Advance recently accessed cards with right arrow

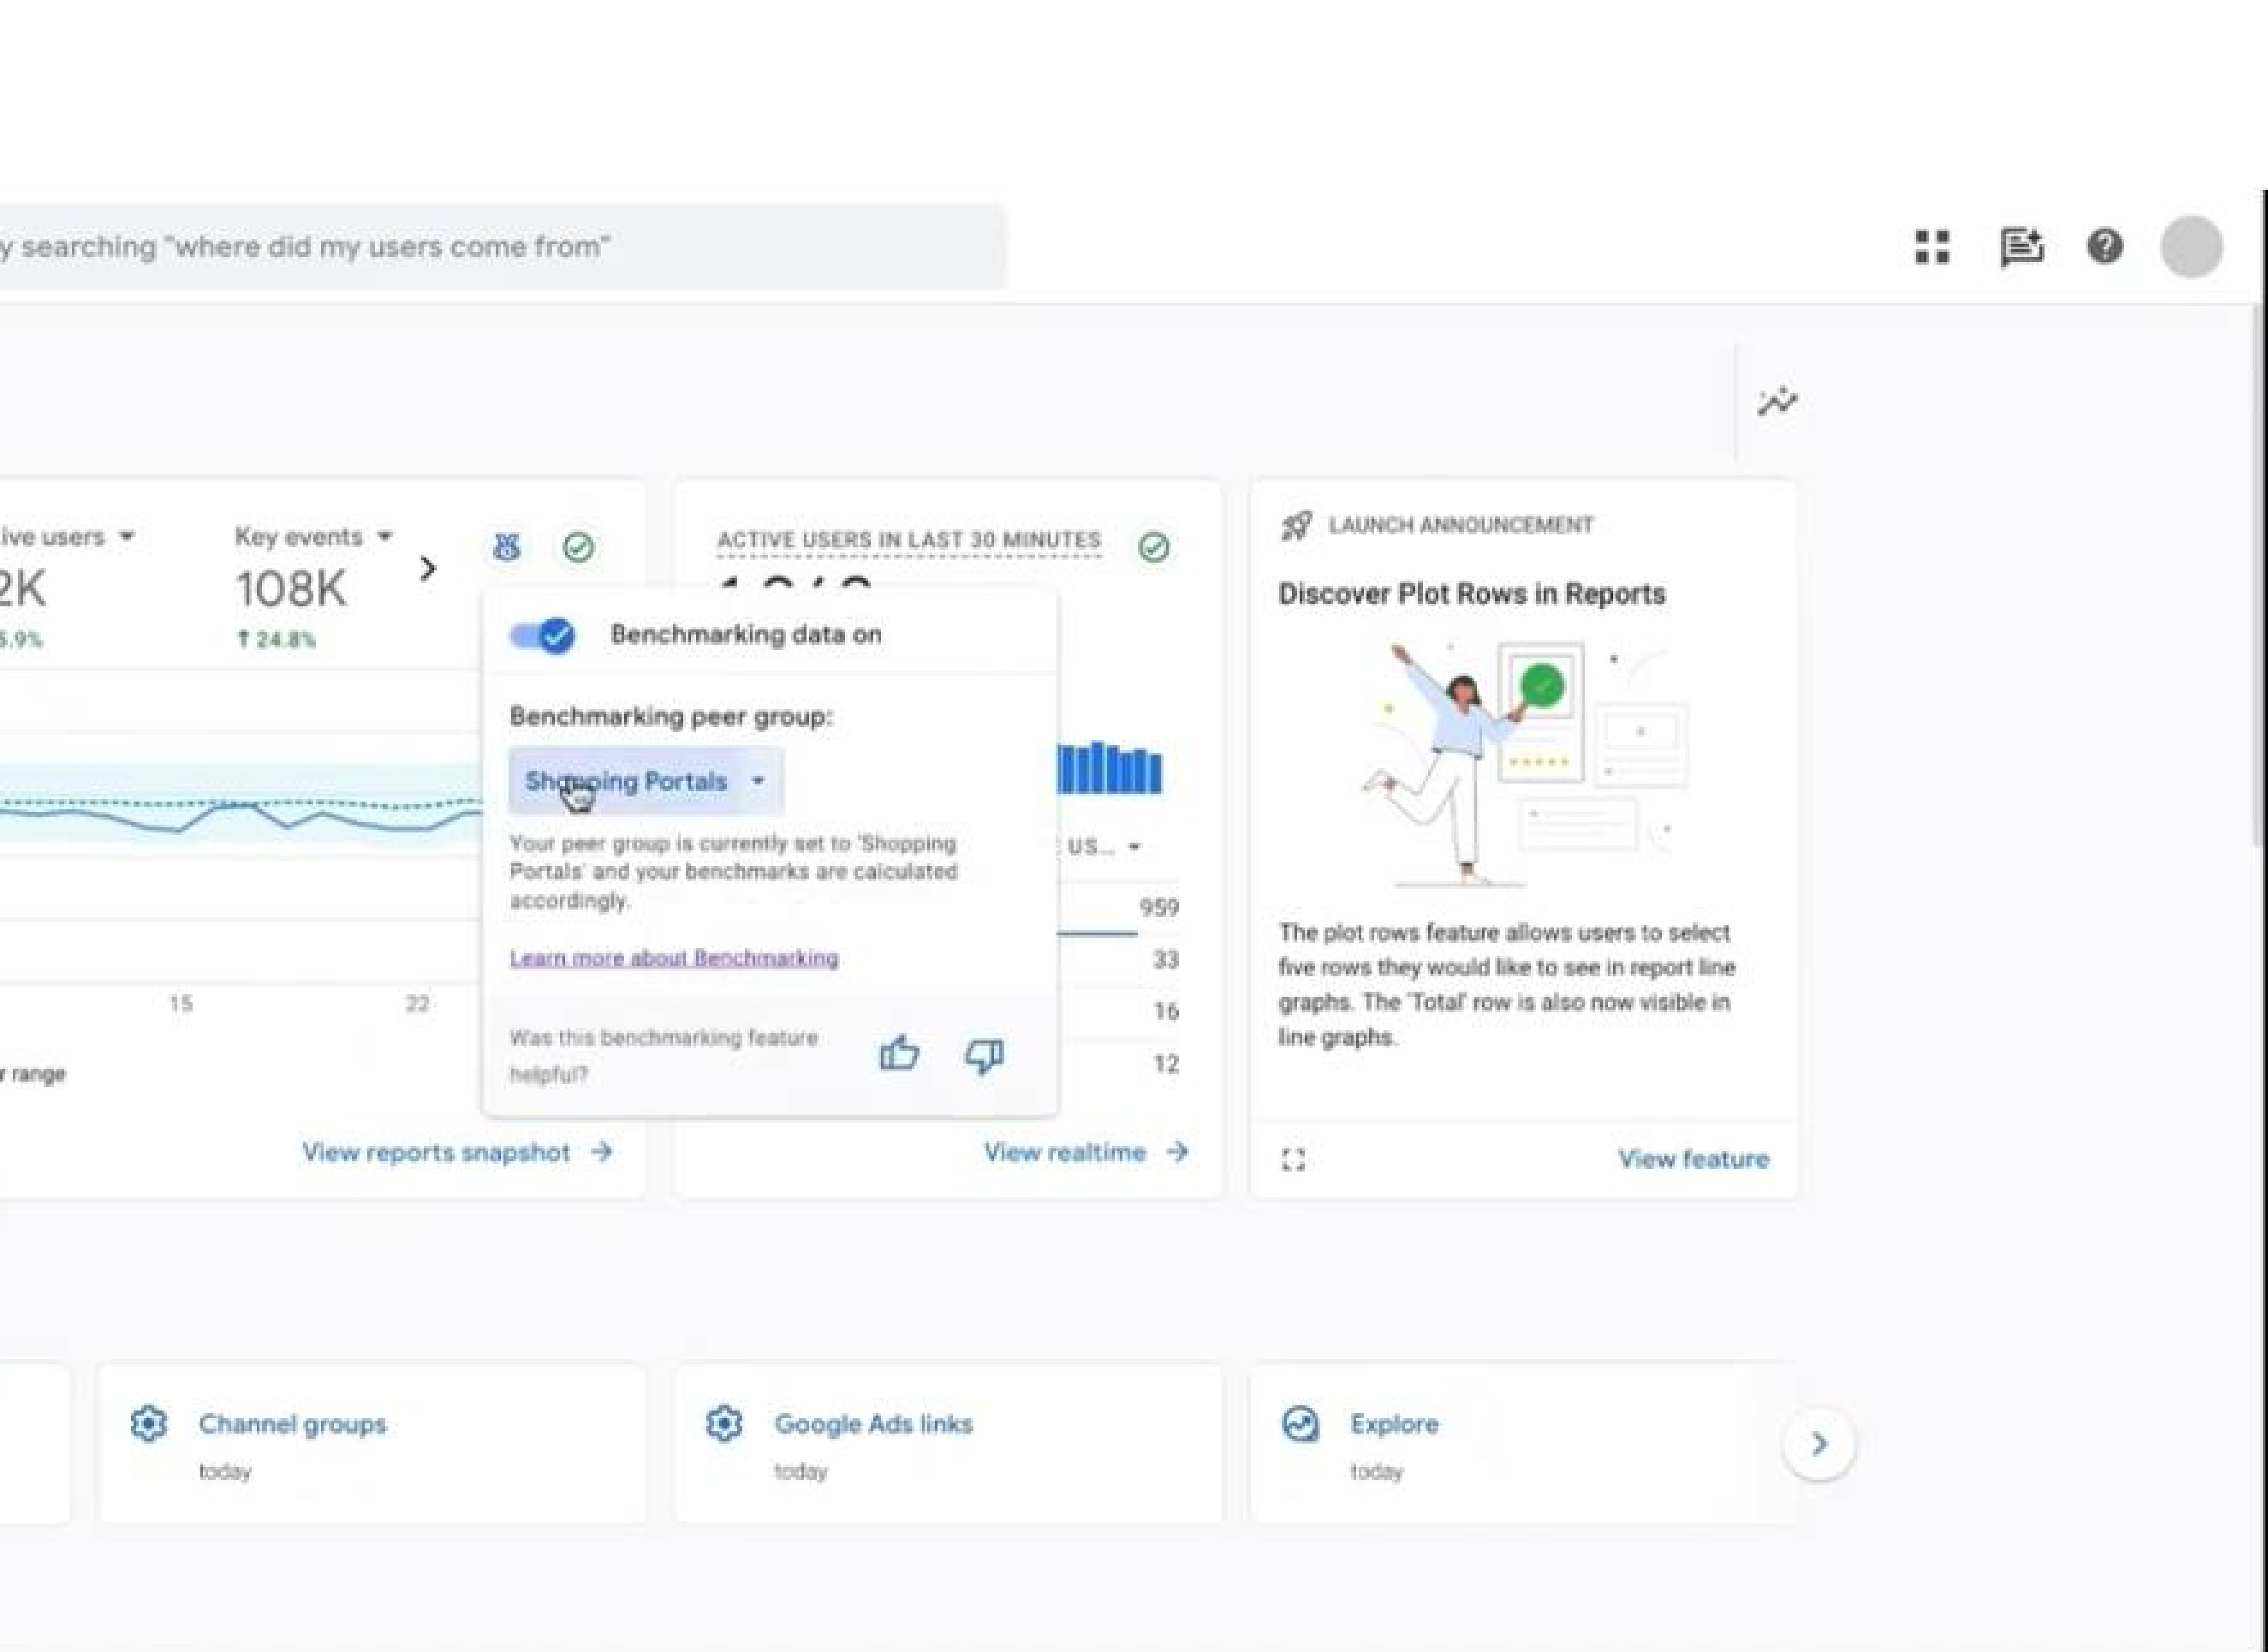click(x=1819, y=1443)
